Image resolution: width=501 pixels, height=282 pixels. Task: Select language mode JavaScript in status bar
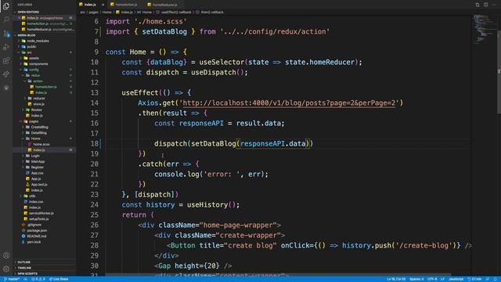[456, 279]
